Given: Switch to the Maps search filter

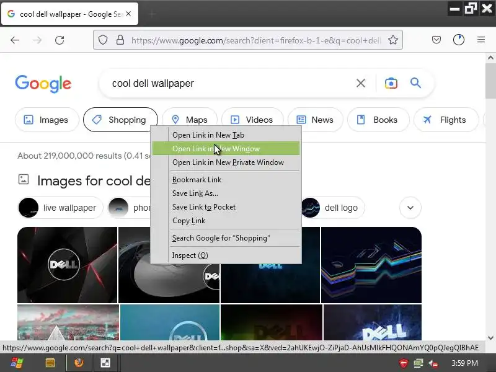Looking at the screenshot, I should [x=190, y=120].
